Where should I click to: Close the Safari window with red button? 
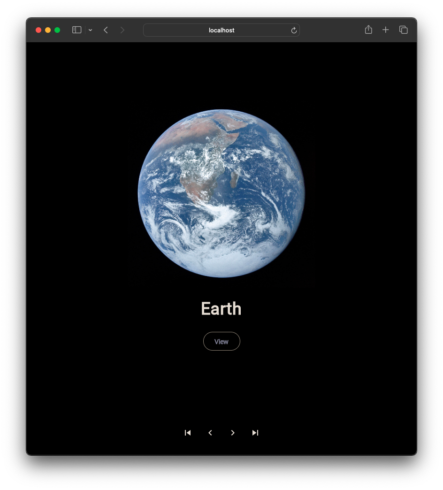[38, 30]
